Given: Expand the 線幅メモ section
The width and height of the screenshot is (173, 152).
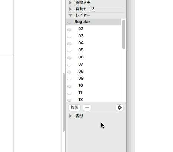Looking at the screenshot, I should 70,3.
